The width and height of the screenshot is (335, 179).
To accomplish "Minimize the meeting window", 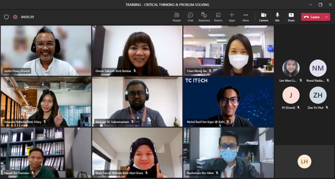I will pos(311,5).
